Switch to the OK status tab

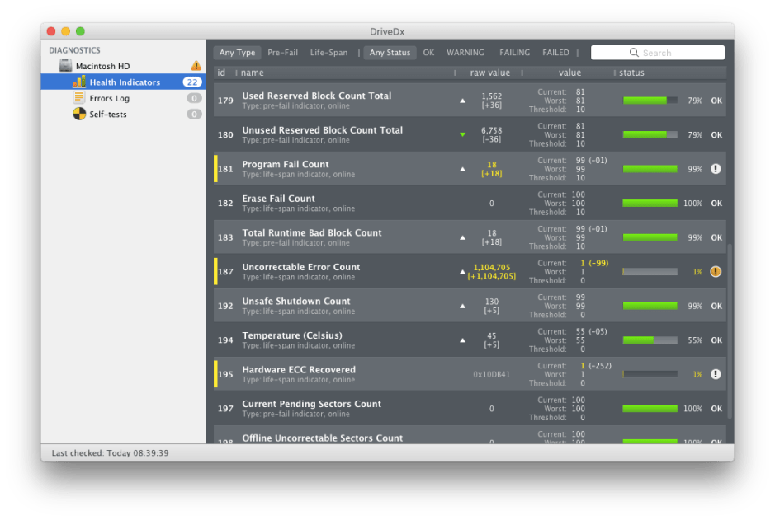click(x=428, y=52)
